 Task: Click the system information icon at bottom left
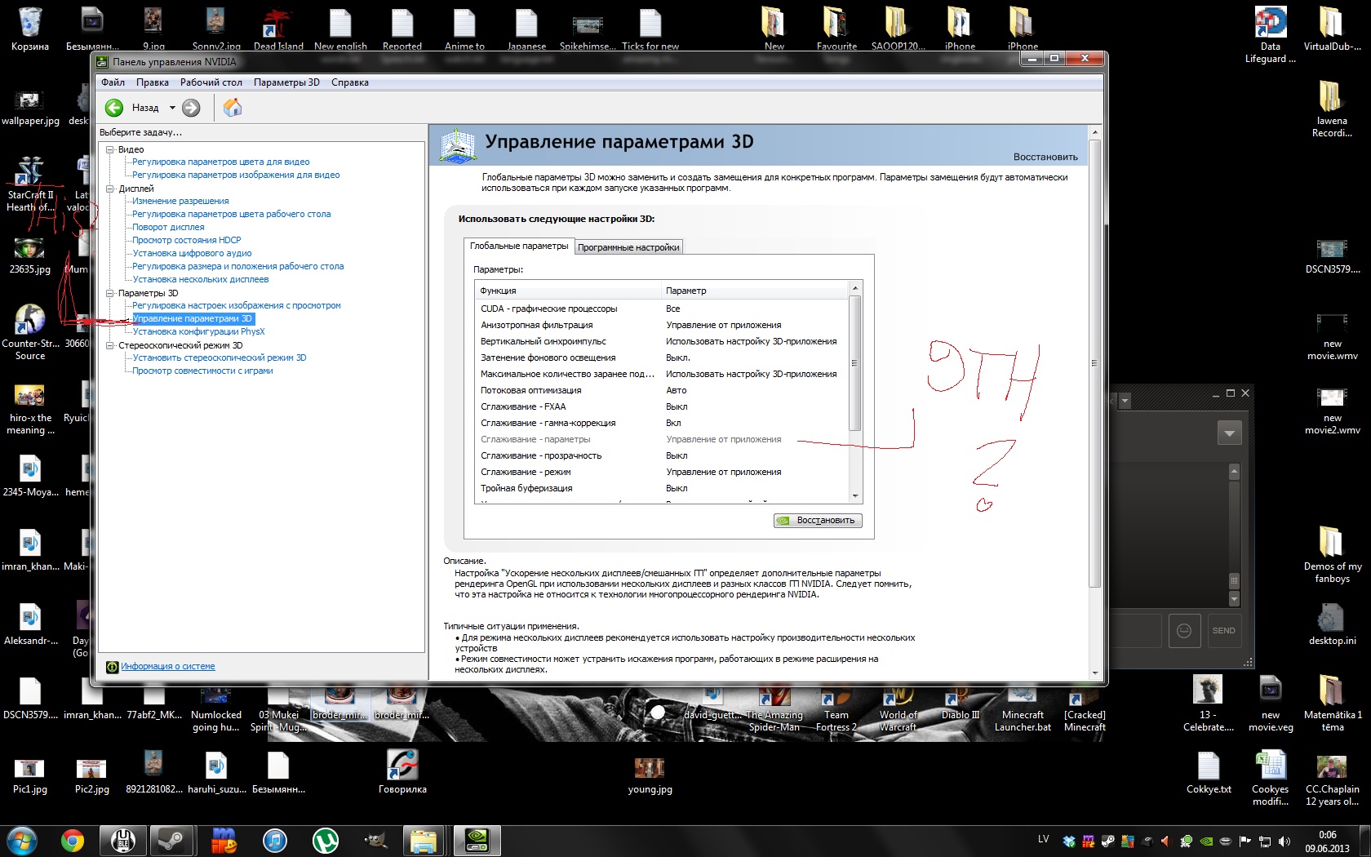[113, 667]
